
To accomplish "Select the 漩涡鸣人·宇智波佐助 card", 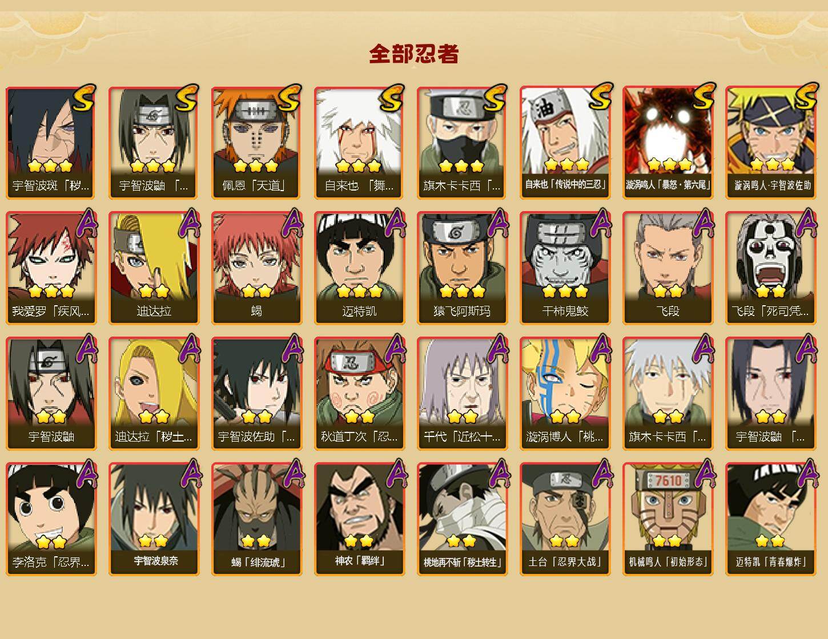I will pyautogui.click(x=770, y=143).
